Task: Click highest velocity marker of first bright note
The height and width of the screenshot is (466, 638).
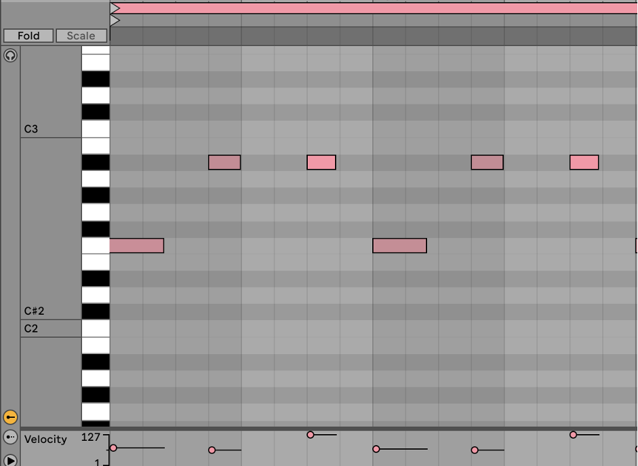Action: coord(311,435)
